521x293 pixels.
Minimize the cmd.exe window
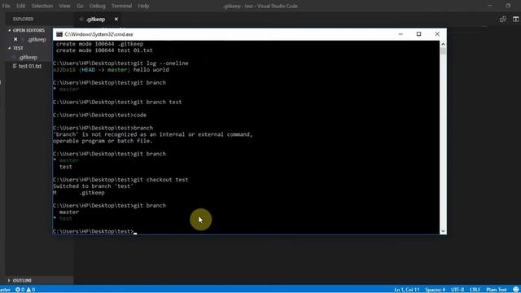401,34
